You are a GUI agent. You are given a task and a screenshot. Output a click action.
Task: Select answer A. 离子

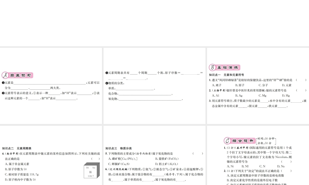[217, 85]
